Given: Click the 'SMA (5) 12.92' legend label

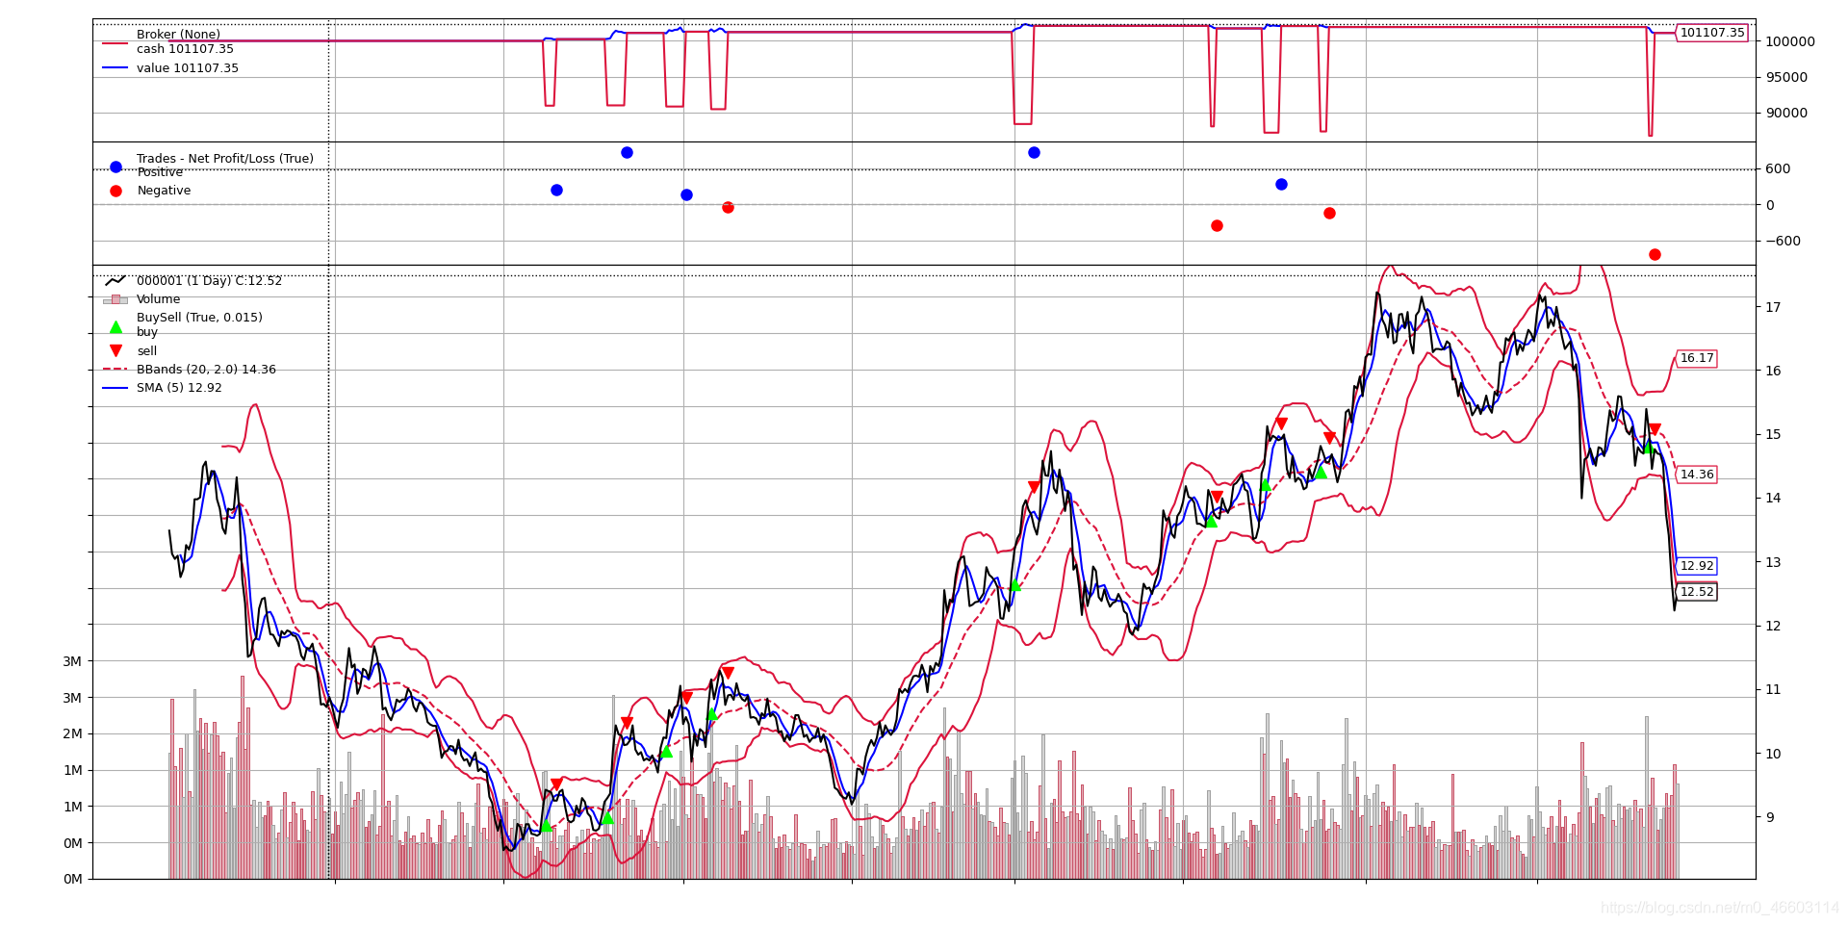Looking at the screenshot, I should click(179, 388).
